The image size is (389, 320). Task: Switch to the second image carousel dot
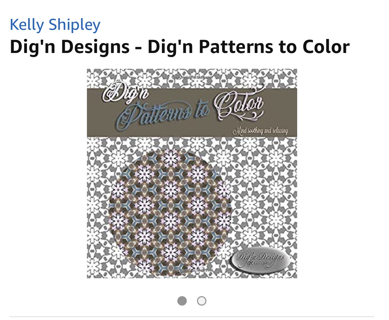click(202, 301)
